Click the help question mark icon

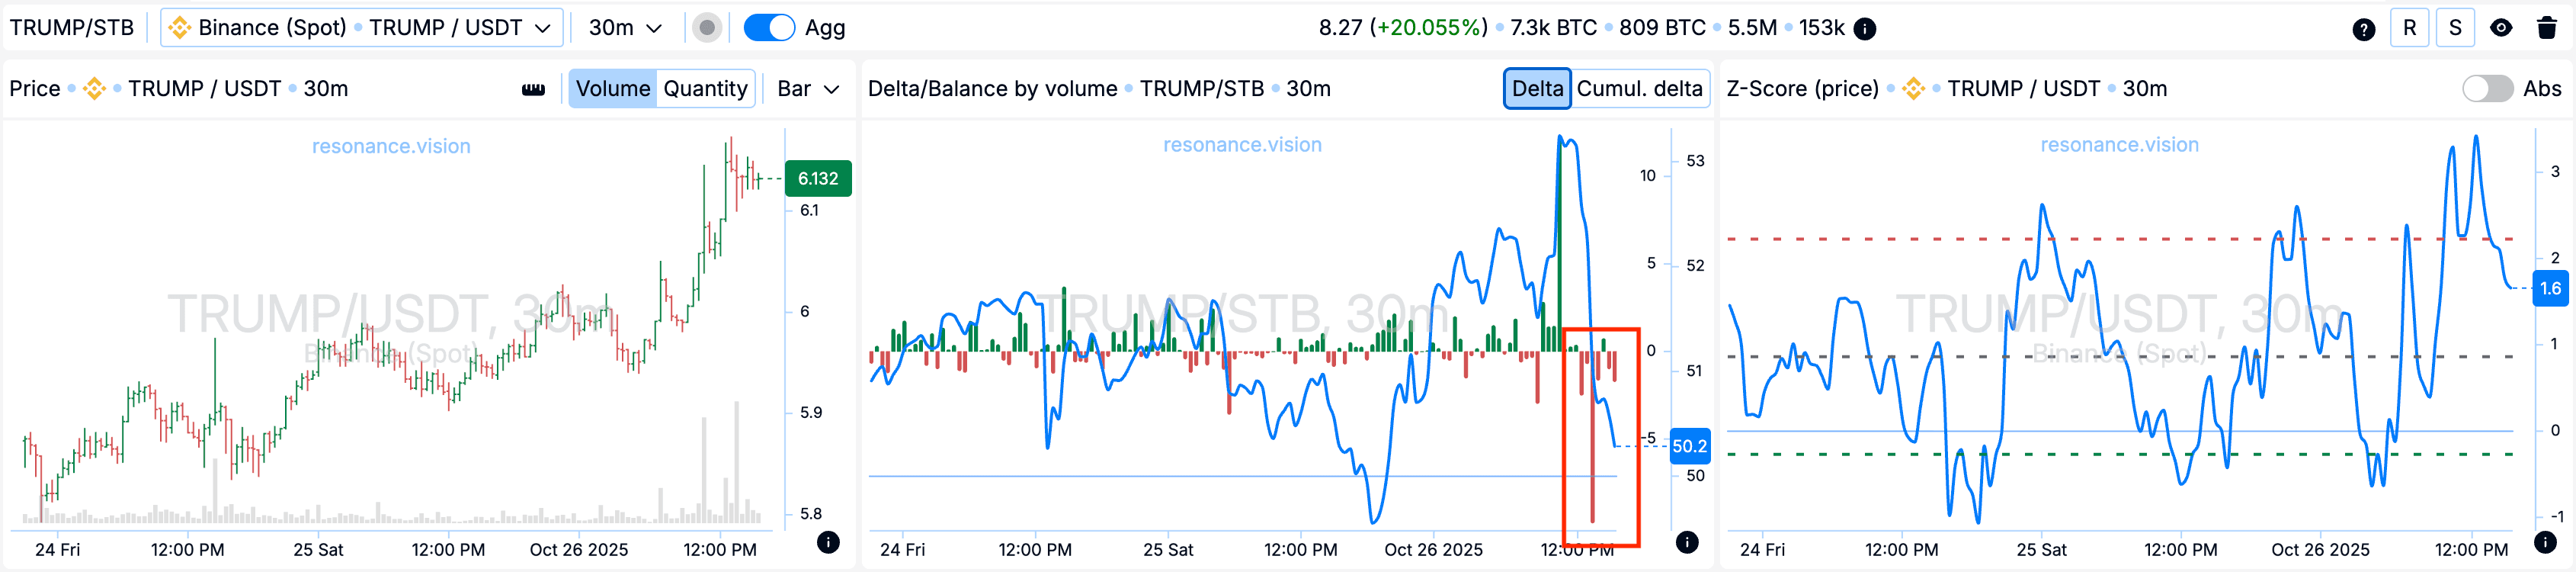click(2363, 29)
